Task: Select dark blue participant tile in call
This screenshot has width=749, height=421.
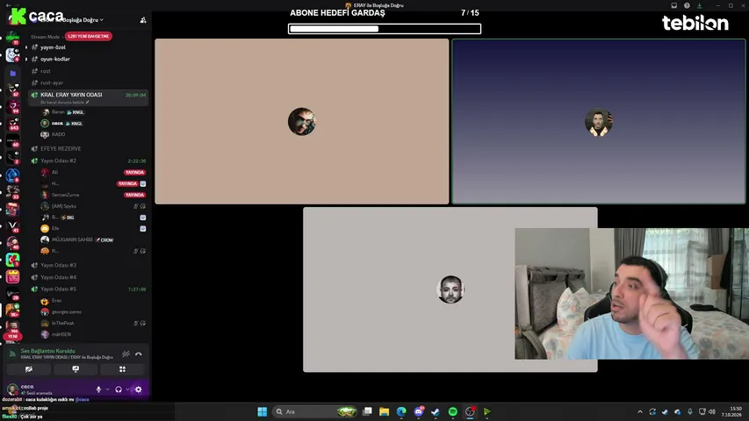Action: pyautogui.click(x=599, y=121)
